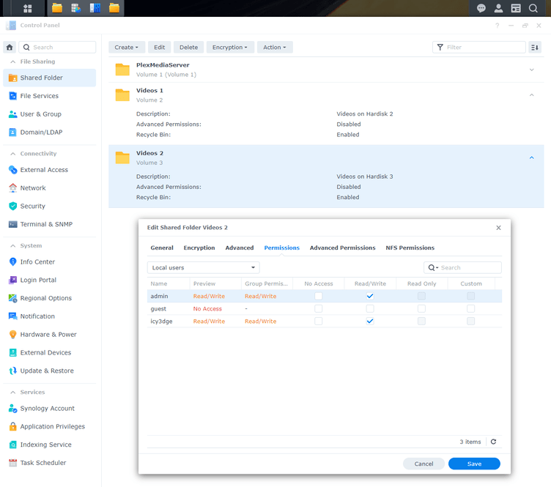Open the DSM global search icon

coord(533,8)
